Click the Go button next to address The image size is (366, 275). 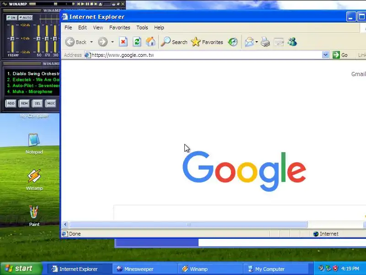coord(340,55)
